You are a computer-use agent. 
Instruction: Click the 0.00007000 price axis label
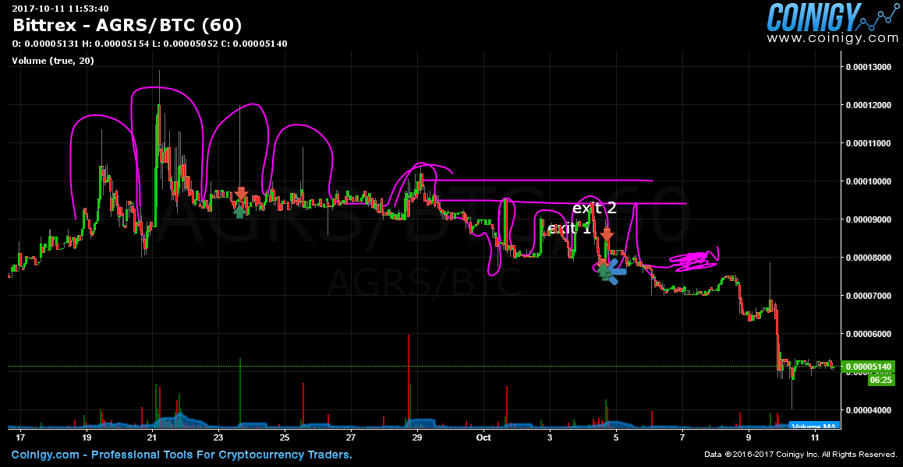869,296
